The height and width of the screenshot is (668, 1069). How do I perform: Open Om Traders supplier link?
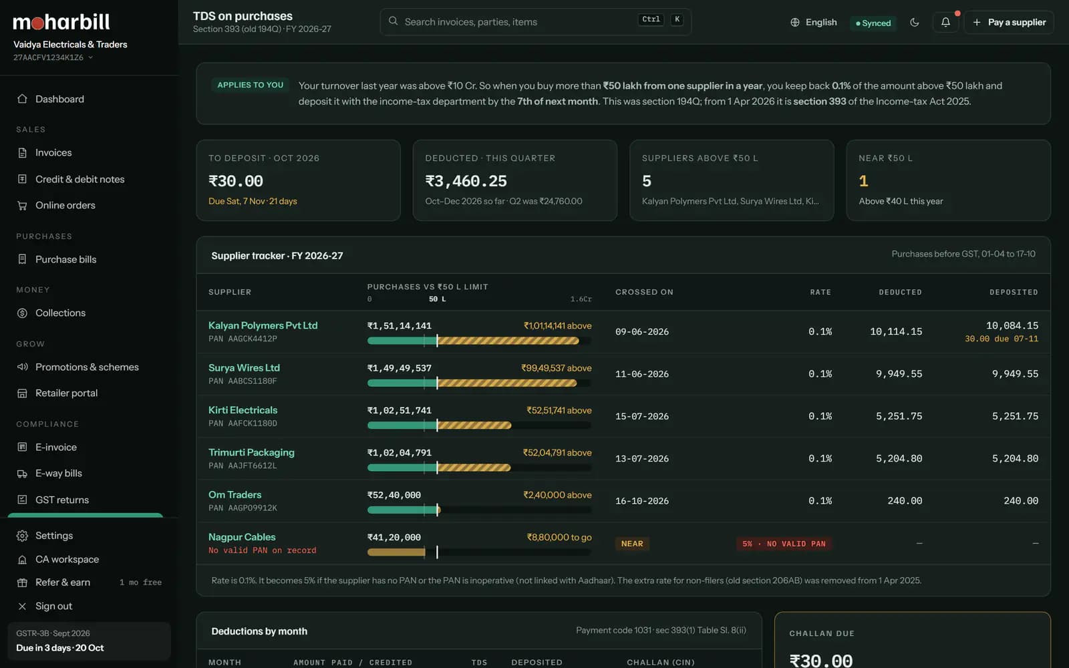click(235, 495)
